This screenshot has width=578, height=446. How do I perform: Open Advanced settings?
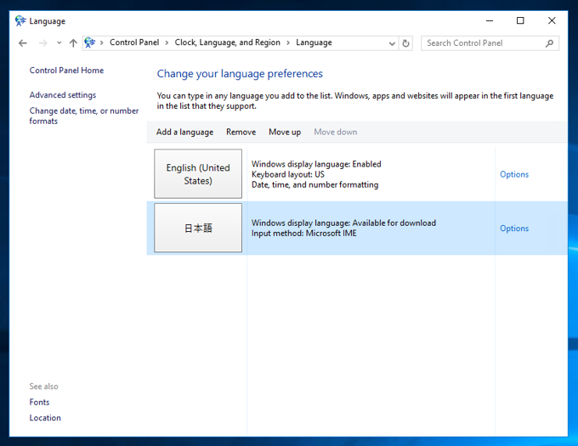tap(63, 95)
